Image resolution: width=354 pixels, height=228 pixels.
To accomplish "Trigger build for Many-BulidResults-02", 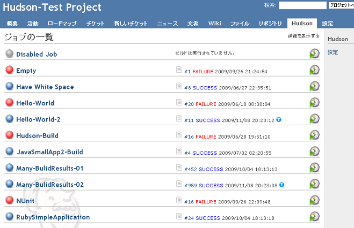I will (314, 184).
